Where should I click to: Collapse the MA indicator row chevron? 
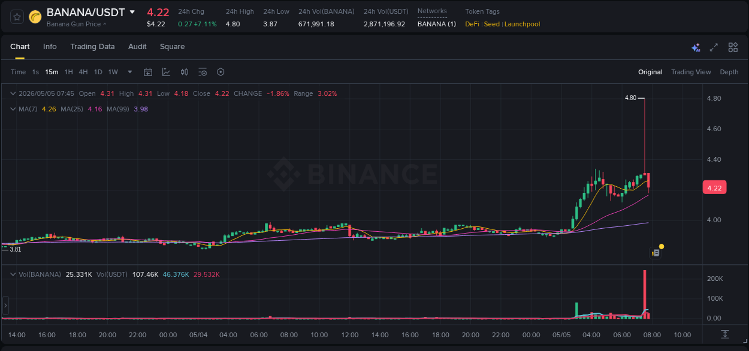(13, 109)
